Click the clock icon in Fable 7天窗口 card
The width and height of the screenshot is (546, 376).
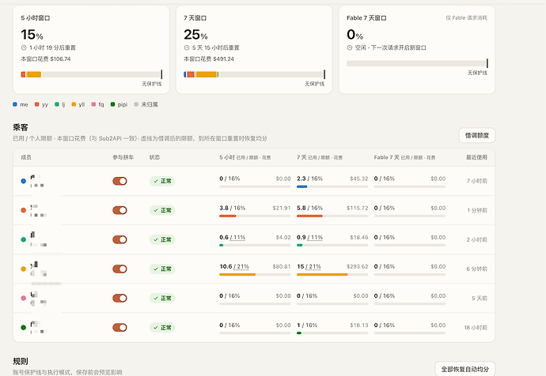pos(350,47)
